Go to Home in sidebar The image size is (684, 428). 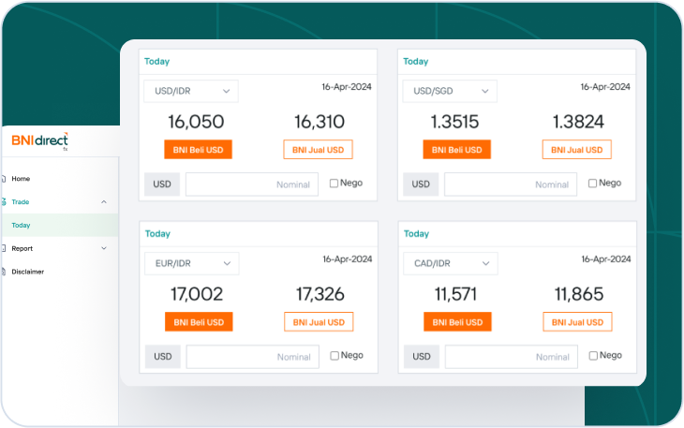click(21, 178)
